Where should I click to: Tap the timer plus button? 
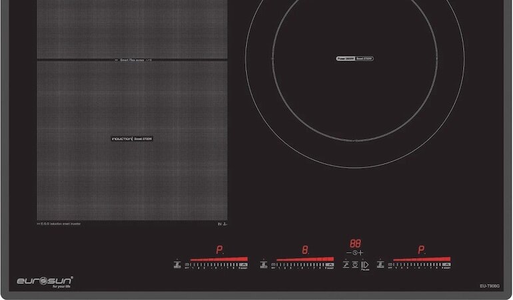pos(362,253)
